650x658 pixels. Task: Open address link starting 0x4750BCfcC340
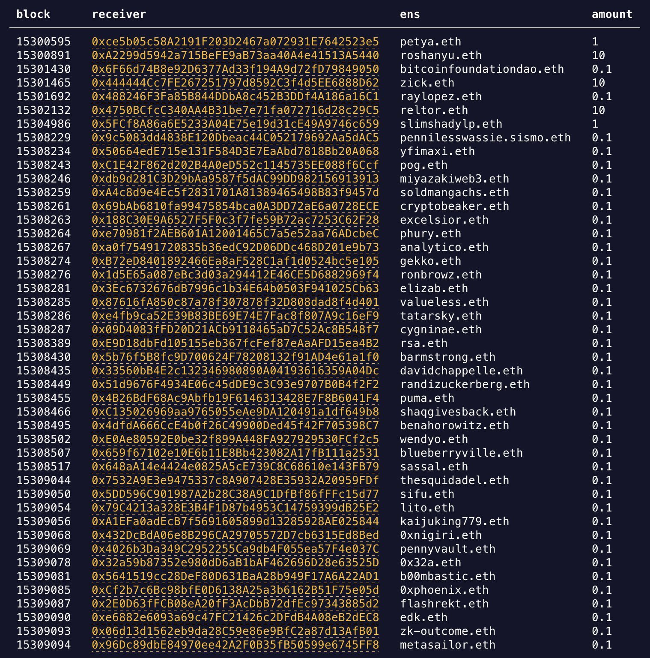pyautogui.click(x=236, y=110)
